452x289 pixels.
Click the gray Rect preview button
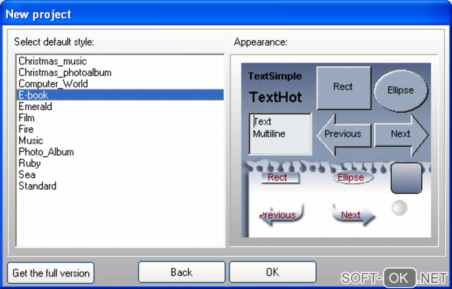pyautogui.click(x=343, y=88)
